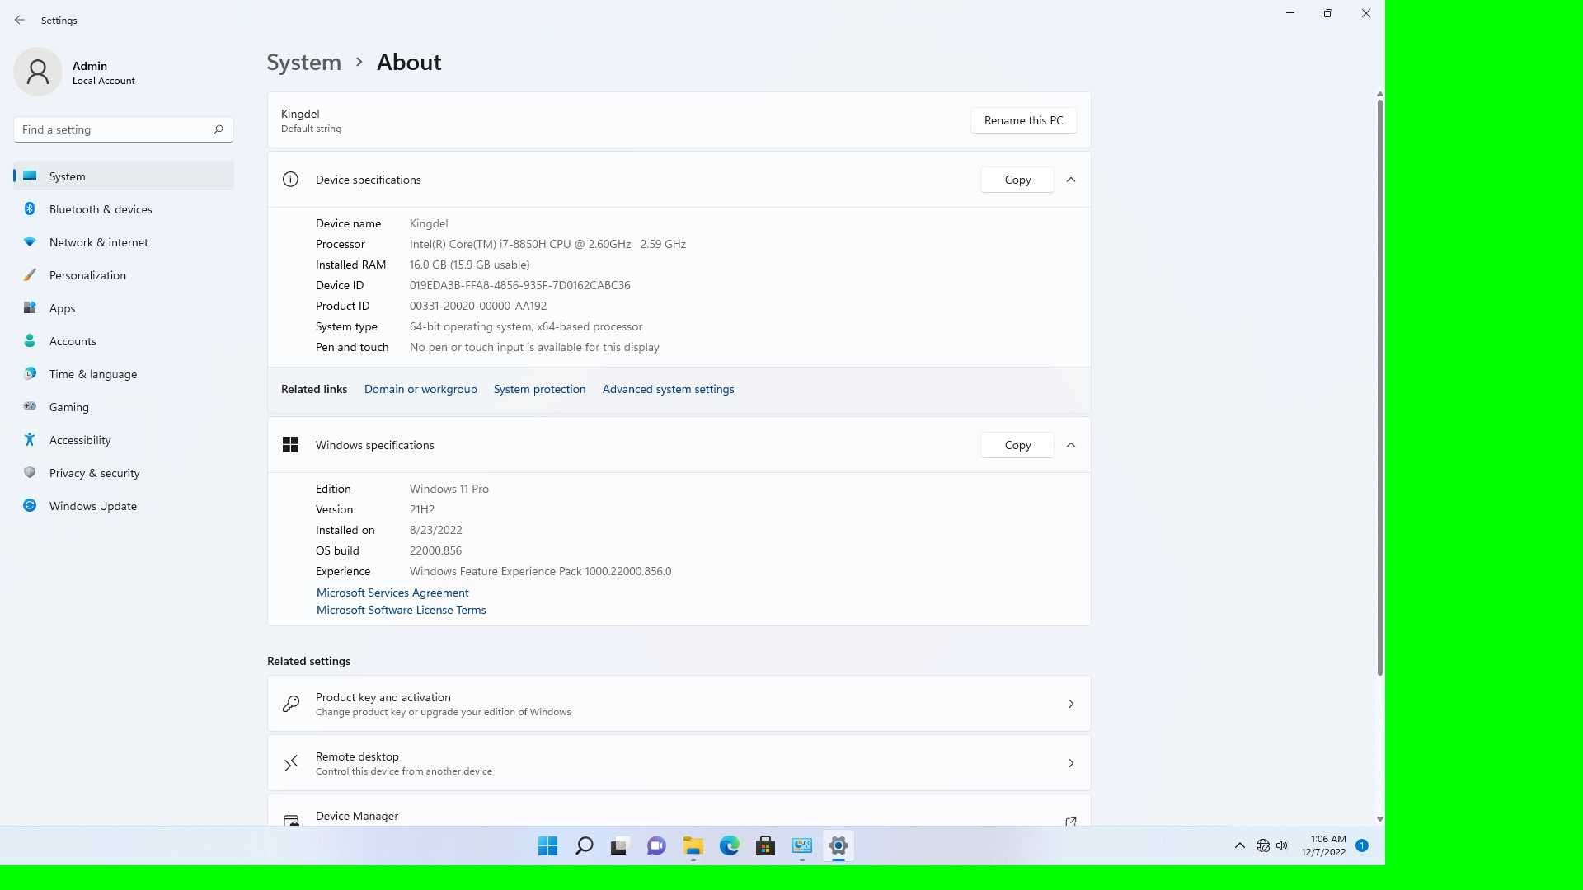1583x890 pixels.
Task: Click the Processor value Intel(R) Core(TM) i7-8850H
Action: coord(547,244)
